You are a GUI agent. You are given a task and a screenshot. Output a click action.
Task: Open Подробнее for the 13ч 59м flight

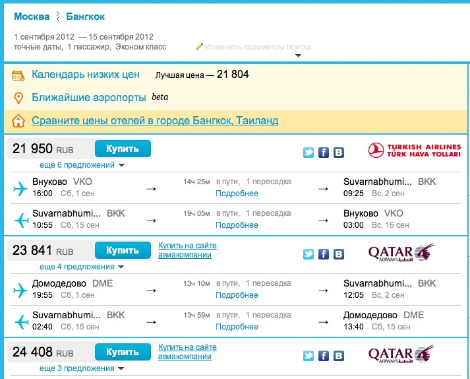coord(237,327)
